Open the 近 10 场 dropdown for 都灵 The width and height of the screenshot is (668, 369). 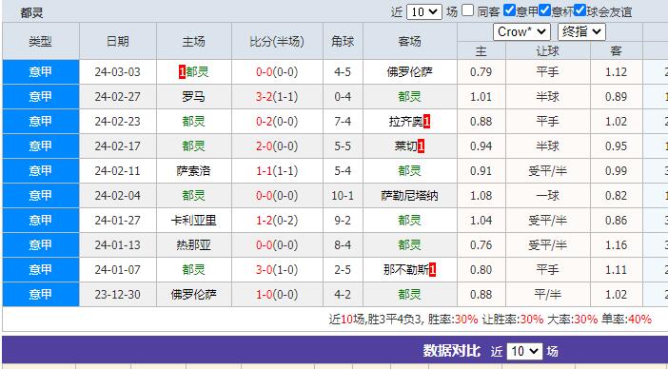(423, 12)
